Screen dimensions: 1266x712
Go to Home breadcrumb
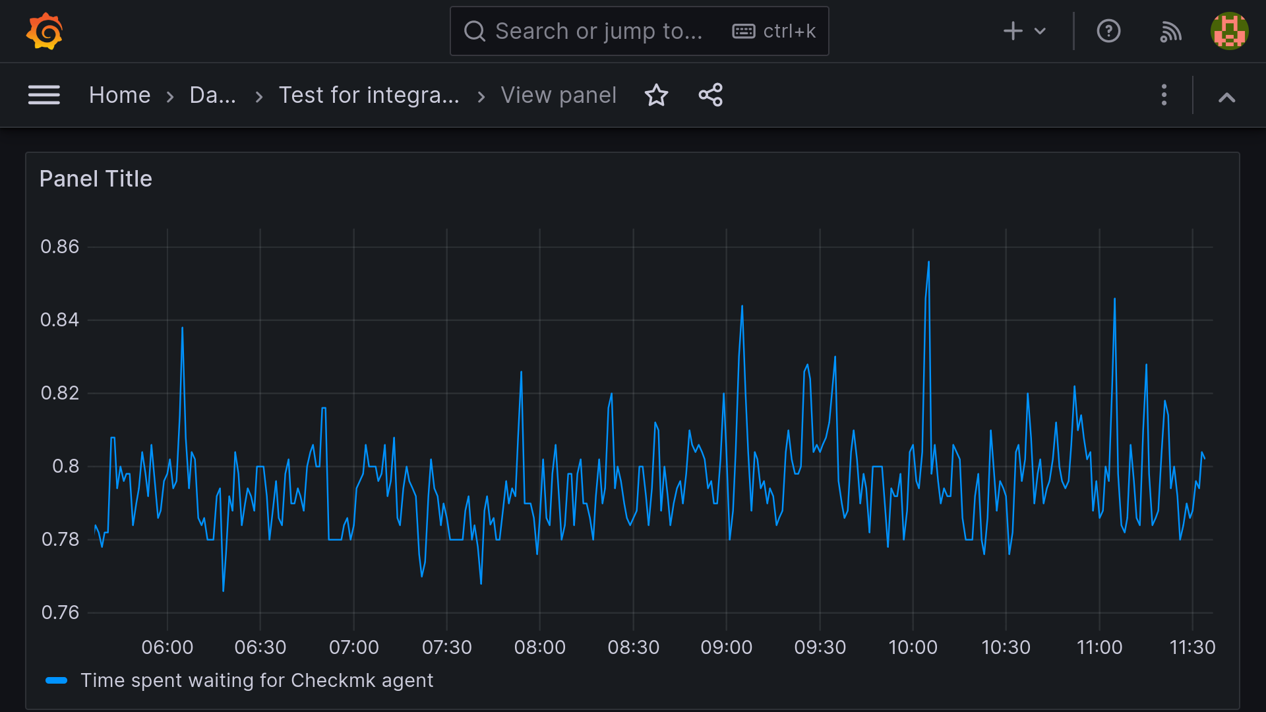(120, 95)
